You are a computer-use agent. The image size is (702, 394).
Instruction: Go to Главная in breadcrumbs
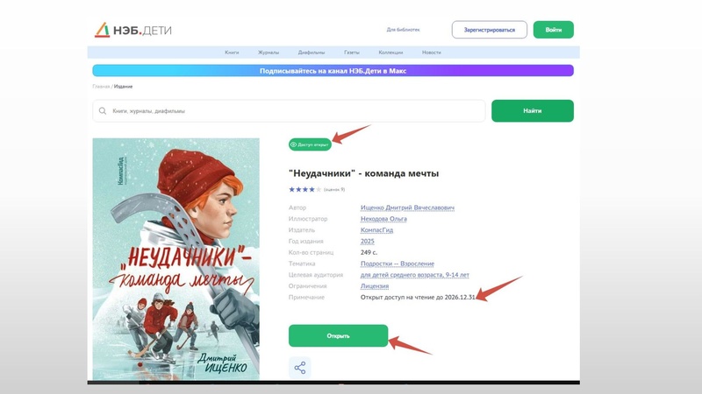point(101,86)
